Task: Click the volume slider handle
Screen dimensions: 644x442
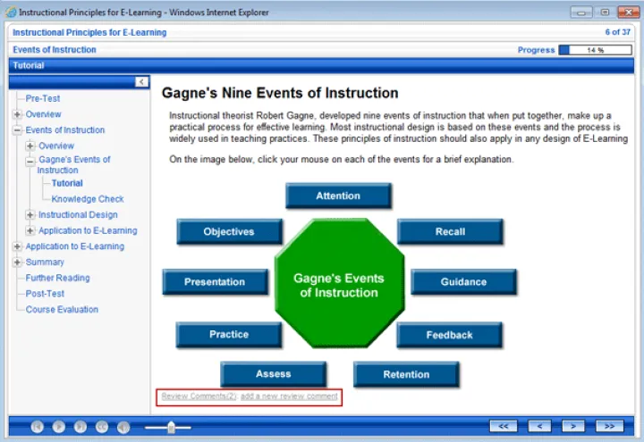Action: (x=172, y=427)
